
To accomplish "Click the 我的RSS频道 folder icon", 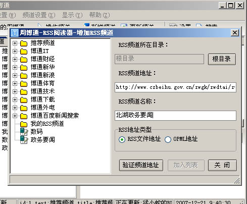I will 24,124.
